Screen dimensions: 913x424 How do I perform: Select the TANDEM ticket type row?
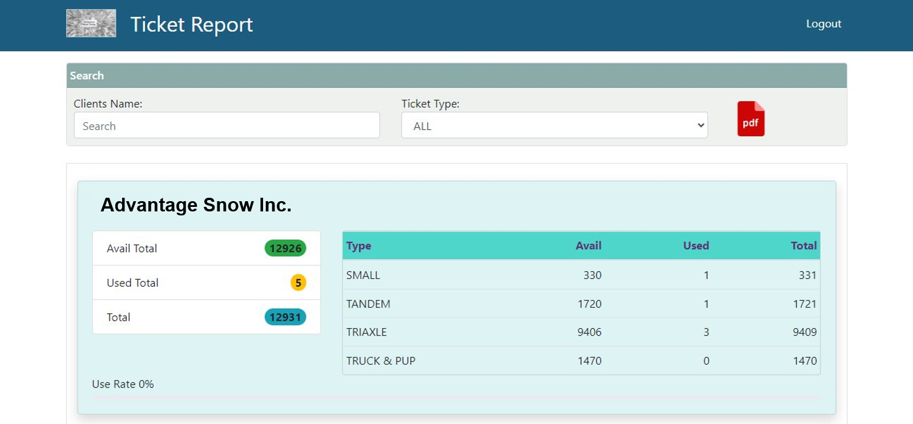tap(581, 304)
